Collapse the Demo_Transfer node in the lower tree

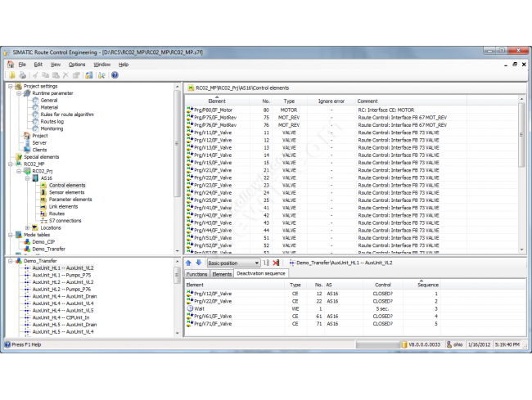[9, 260]
